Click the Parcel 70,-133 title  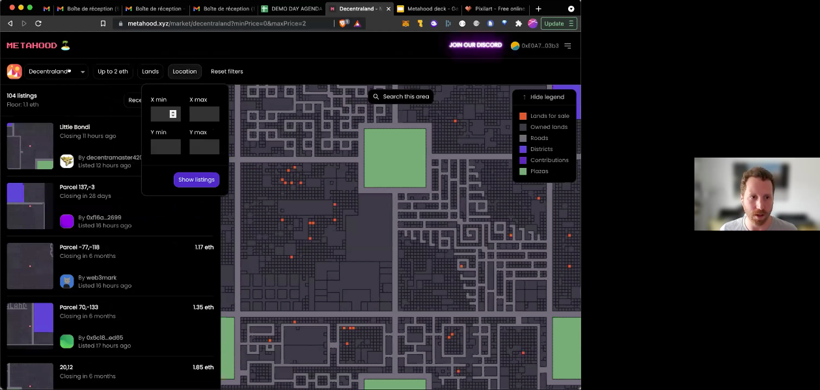pos(79,307)
